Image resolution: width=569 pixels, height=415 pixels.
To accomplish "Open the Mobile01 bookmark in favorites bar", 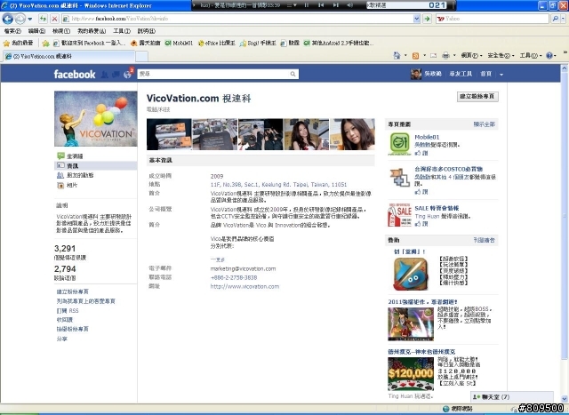I will [x=179, y=44].
